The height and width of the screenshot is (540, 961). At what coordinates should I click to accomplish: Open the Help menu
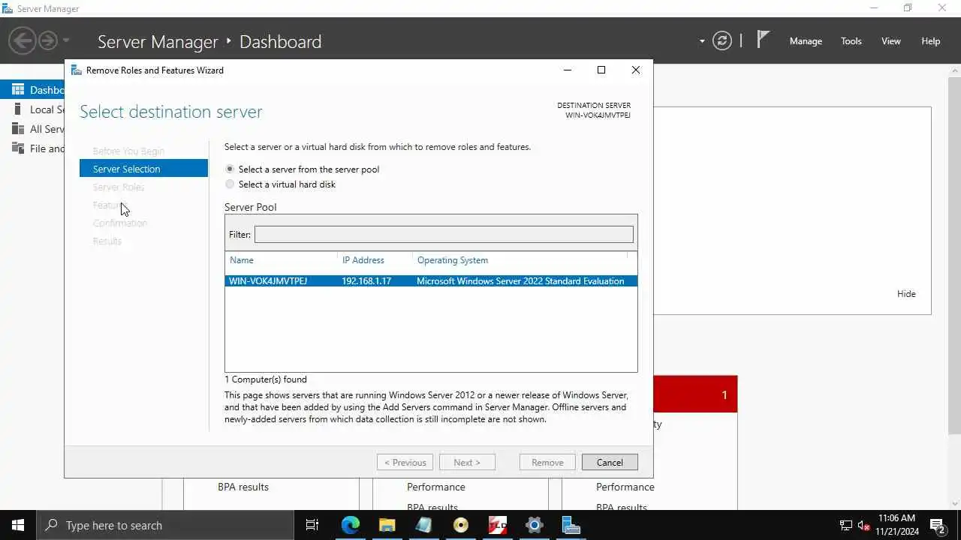[931, 41]
